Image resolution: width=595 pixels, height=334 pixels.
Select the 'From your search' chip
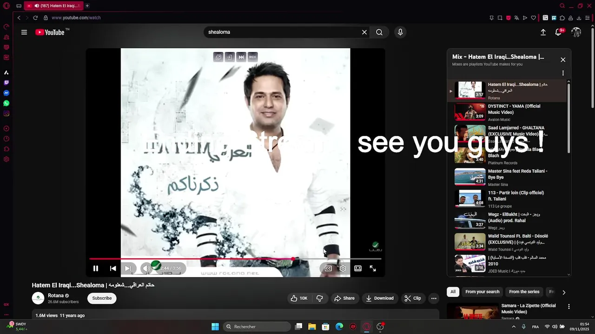coord(482,292)
